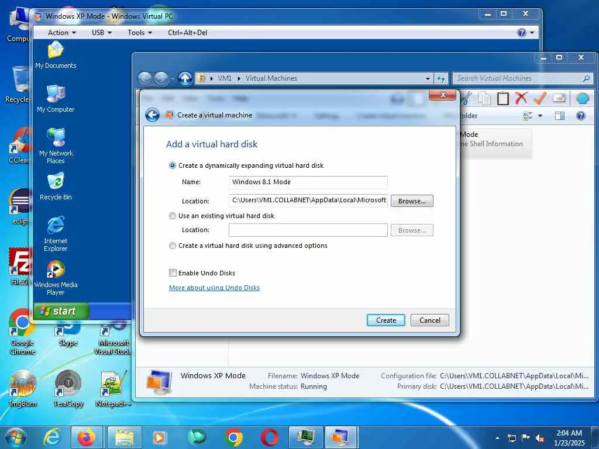The width and height of the screenshot is (599, 449).
Task: Show hidden system tray icons arrow
Action: click(497, 438)
